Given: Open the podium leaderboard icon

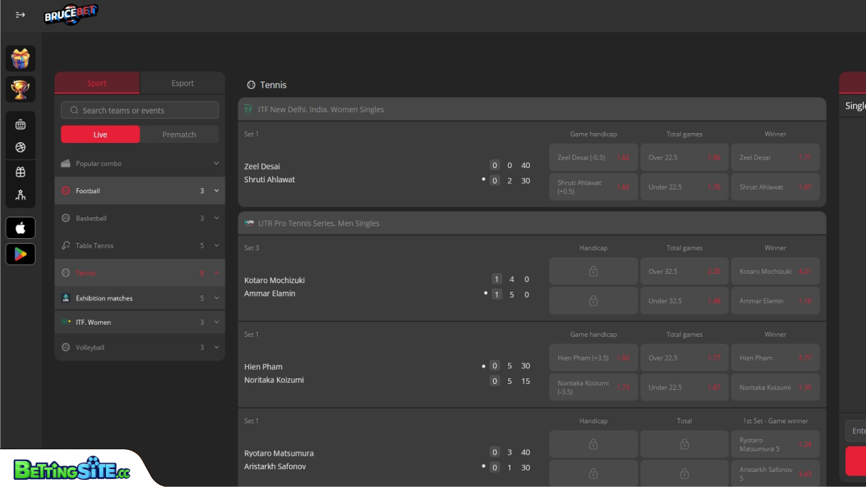Looking at the screenshot, I should 20,193.
